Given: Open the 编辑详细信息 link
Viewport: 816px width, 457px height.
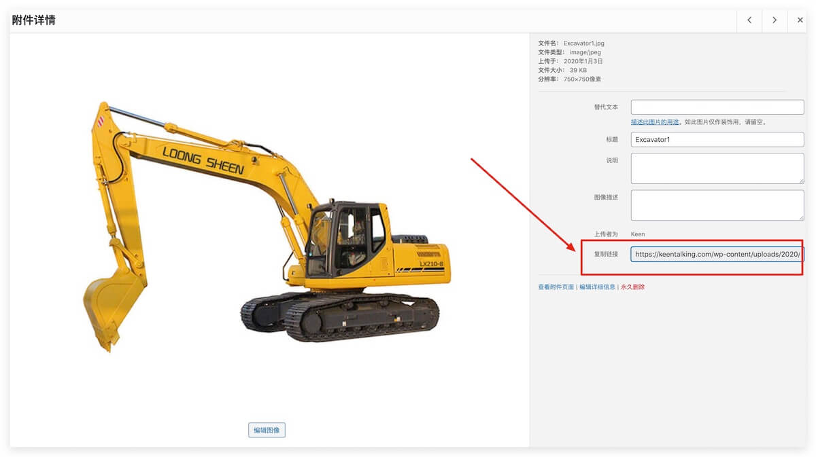Looking at the screenshot, I should point(598,287).
